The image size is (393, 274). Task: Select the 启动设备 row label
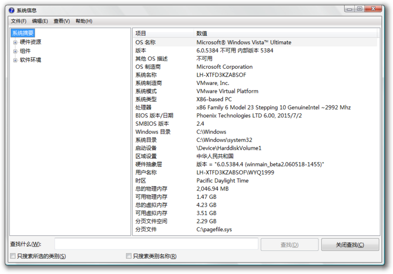[x=146, y=148]
